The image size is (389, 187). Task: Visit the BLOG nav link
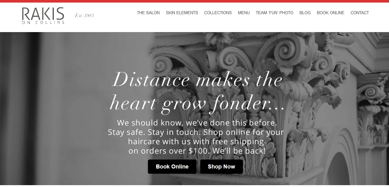[305, 13]
